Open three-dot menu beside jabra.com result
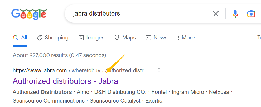 (159, 70)
